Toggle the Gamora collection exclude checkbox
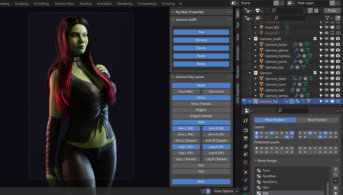 coord(315,73)
